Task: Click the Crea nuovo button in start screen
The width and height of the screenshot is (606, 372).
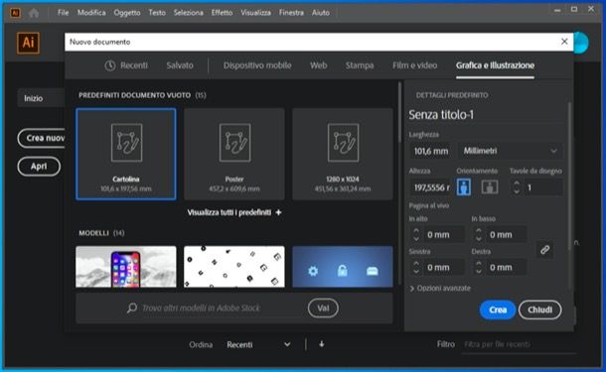Action: tap(42, 138)
